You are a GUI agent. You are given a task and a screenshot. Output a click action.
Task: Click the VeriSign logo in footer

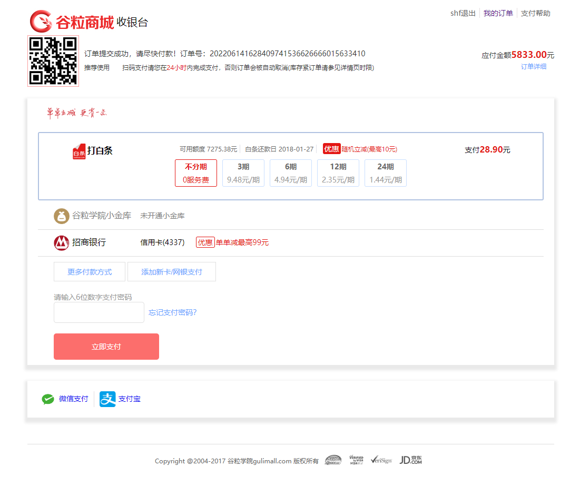click(x=381, y=460)
